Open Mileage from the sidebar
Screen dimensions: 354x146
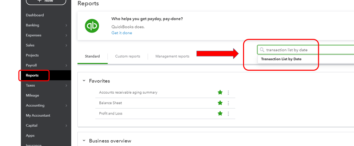tap(32, 95)
